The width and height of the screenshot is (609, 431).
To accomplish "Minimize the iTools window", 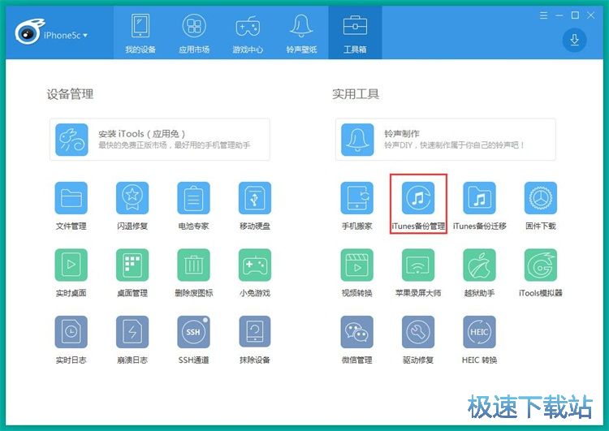I will point(559,15).
